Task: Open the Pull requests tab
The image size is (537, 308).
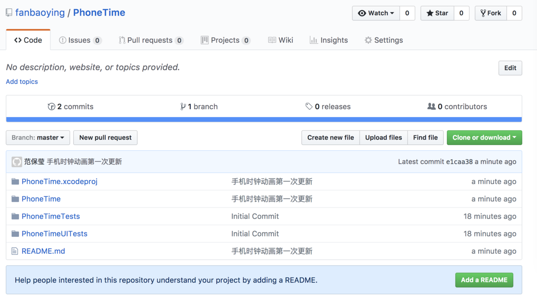Action: 150,40
